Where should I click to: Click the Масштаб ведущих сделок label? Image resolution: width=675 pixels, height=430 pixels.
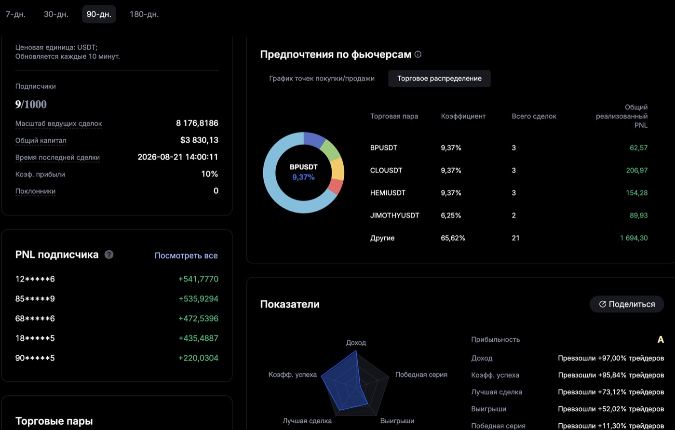(58, 123)
